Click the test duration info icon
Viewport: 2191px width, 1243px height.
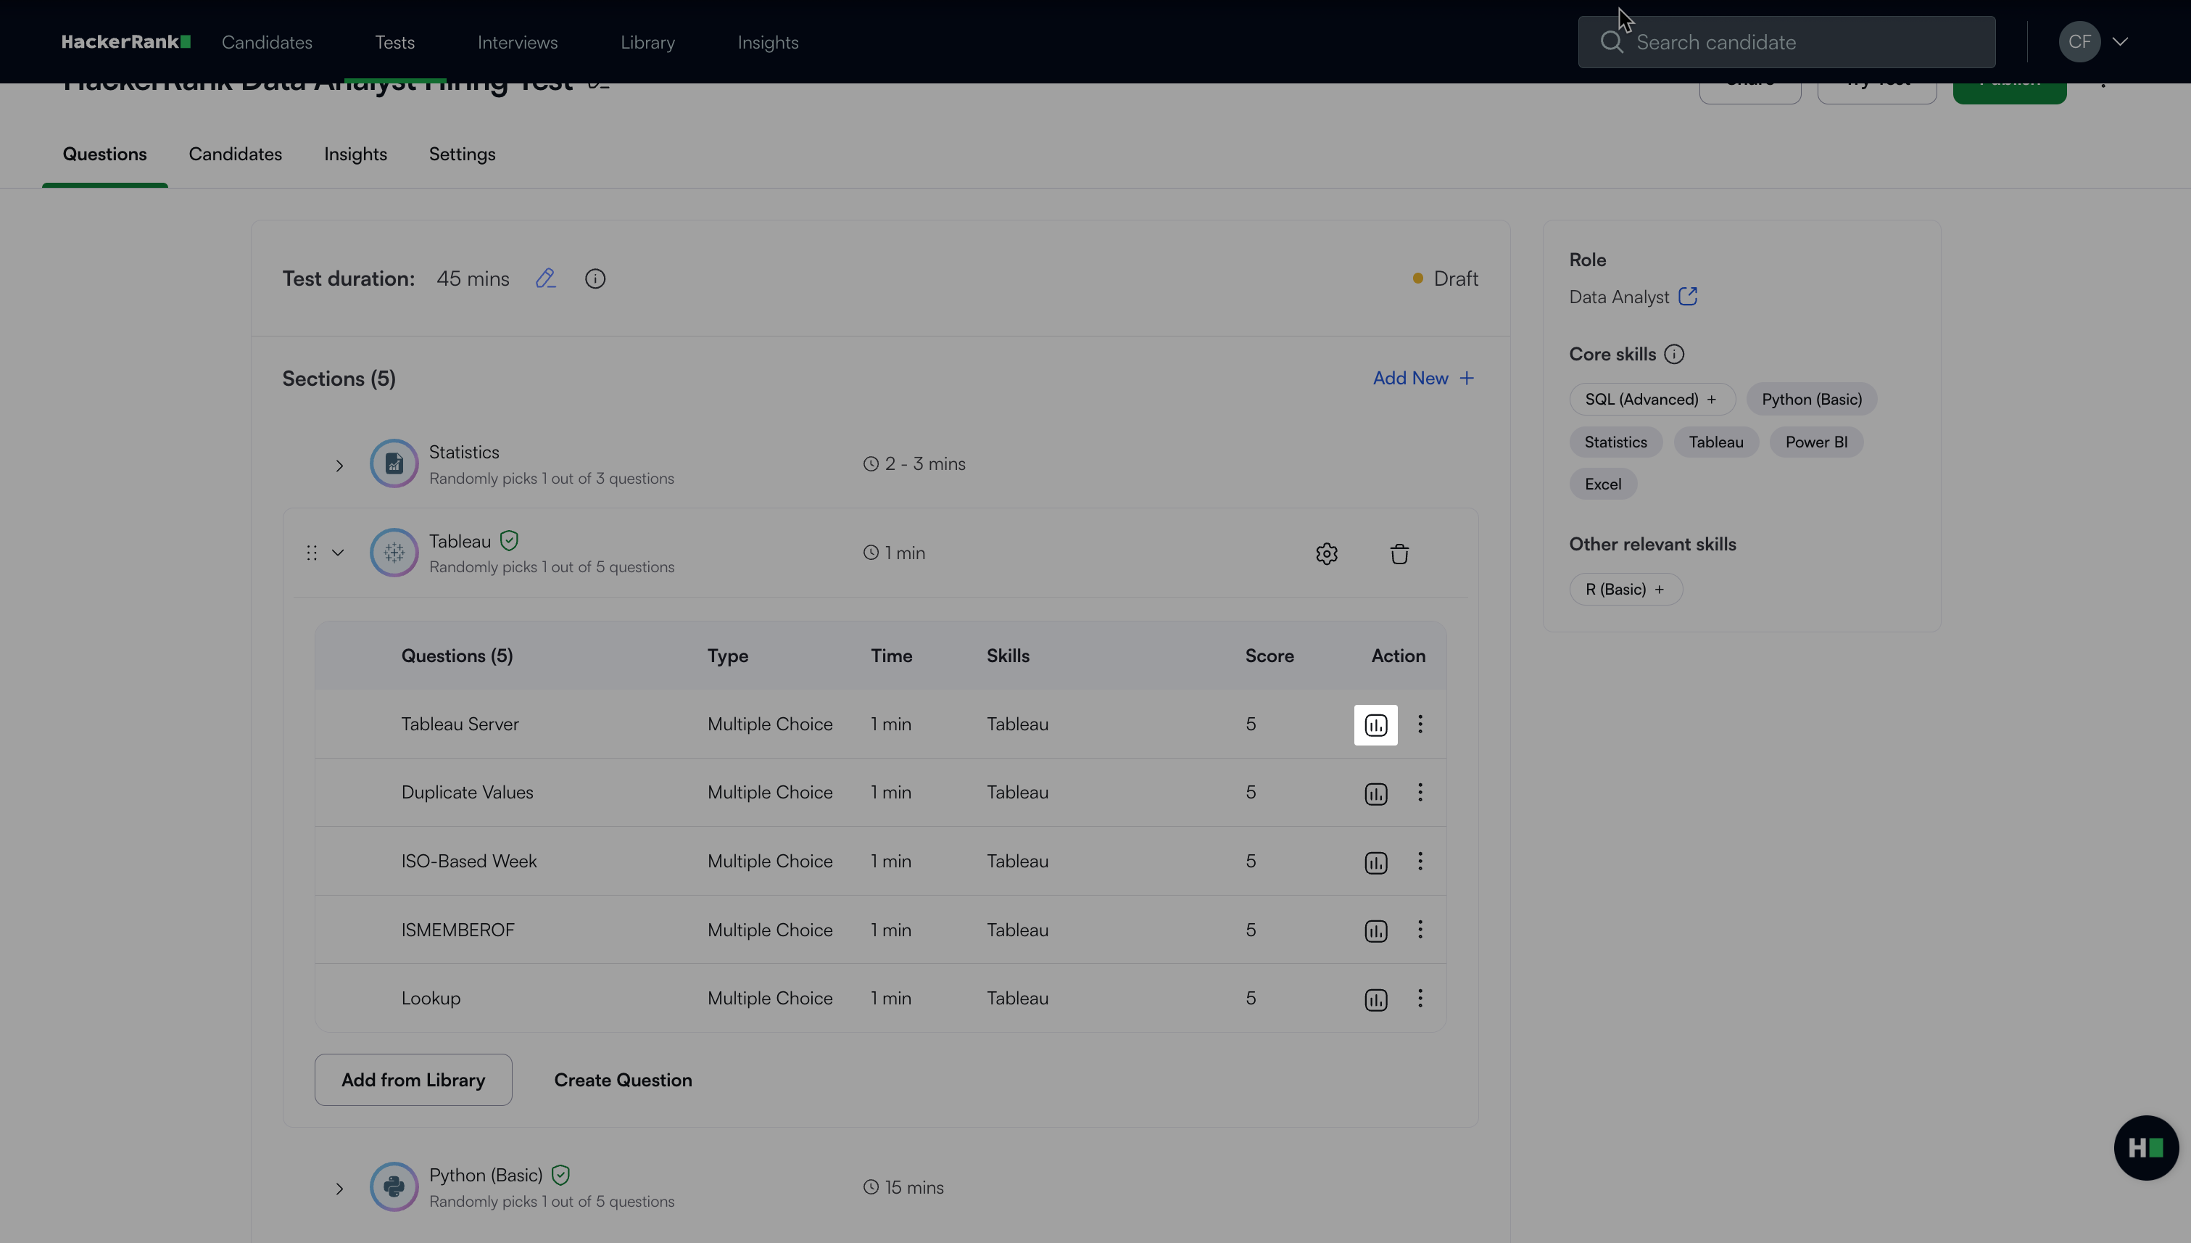(595, 278)
